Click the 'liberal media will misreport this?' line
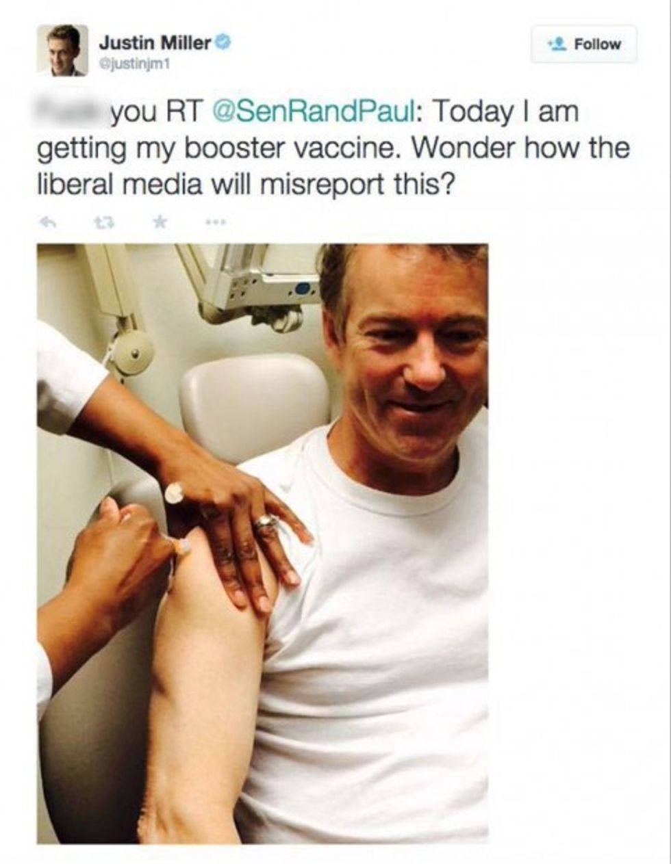Image resolution: width=671 pixels, height=864 pixels. [x=245, y=184]
